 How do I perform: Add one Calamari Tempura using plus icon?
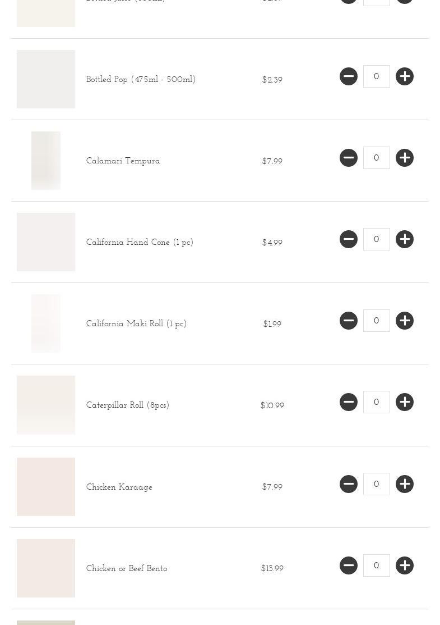405,158
